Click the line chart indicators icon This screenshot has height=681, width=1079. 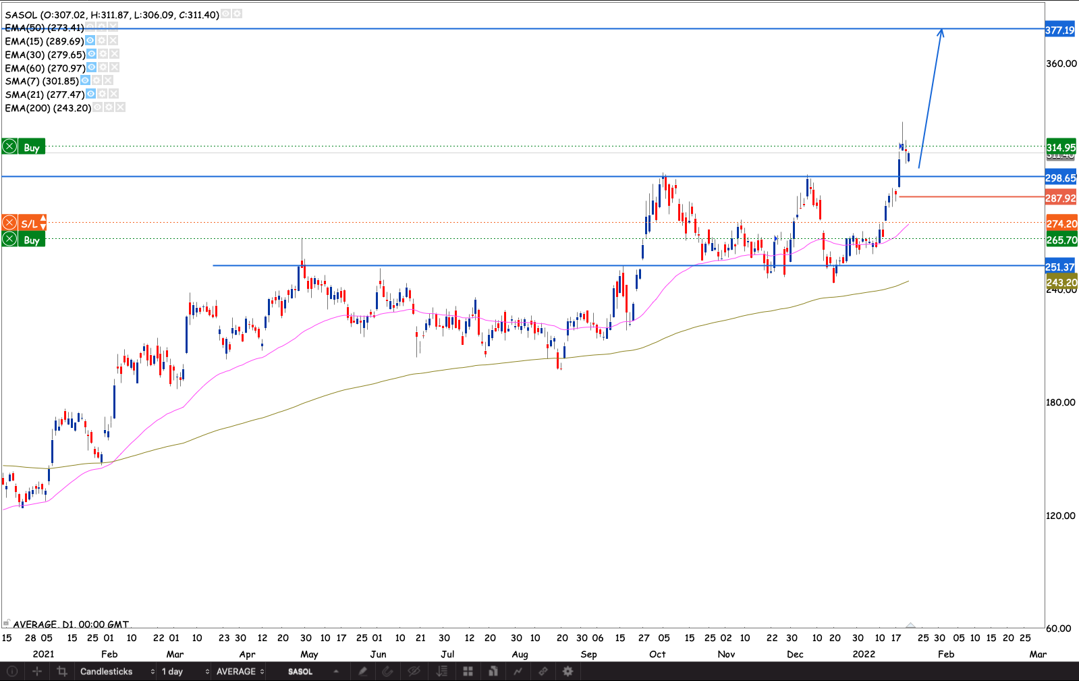[x=518, y=671]
